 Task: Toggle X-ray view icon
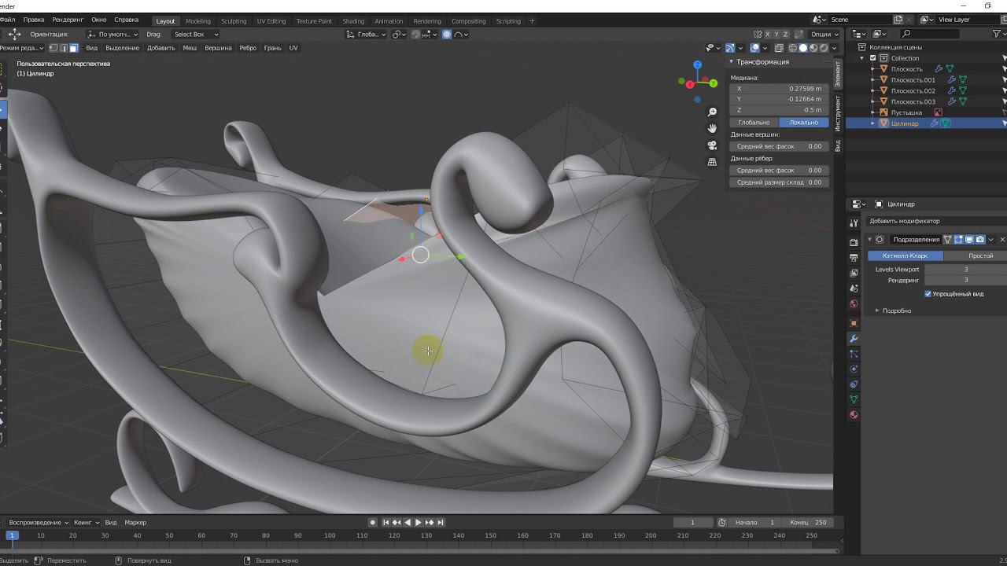click(x=779, y=48)
